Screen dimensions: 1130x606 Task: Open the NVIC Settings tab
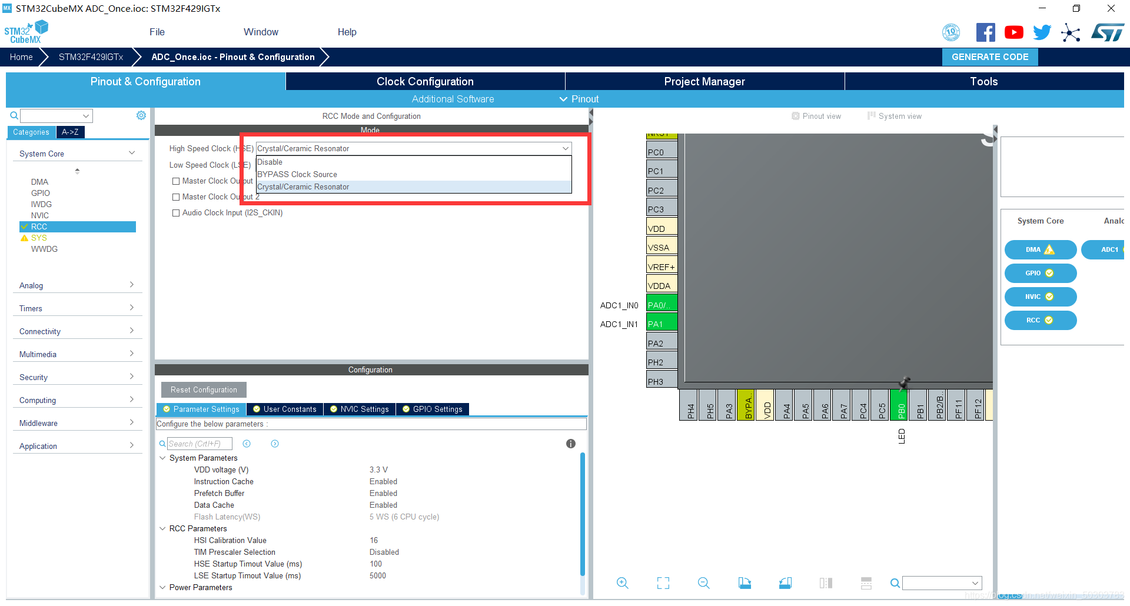[360, 409]
